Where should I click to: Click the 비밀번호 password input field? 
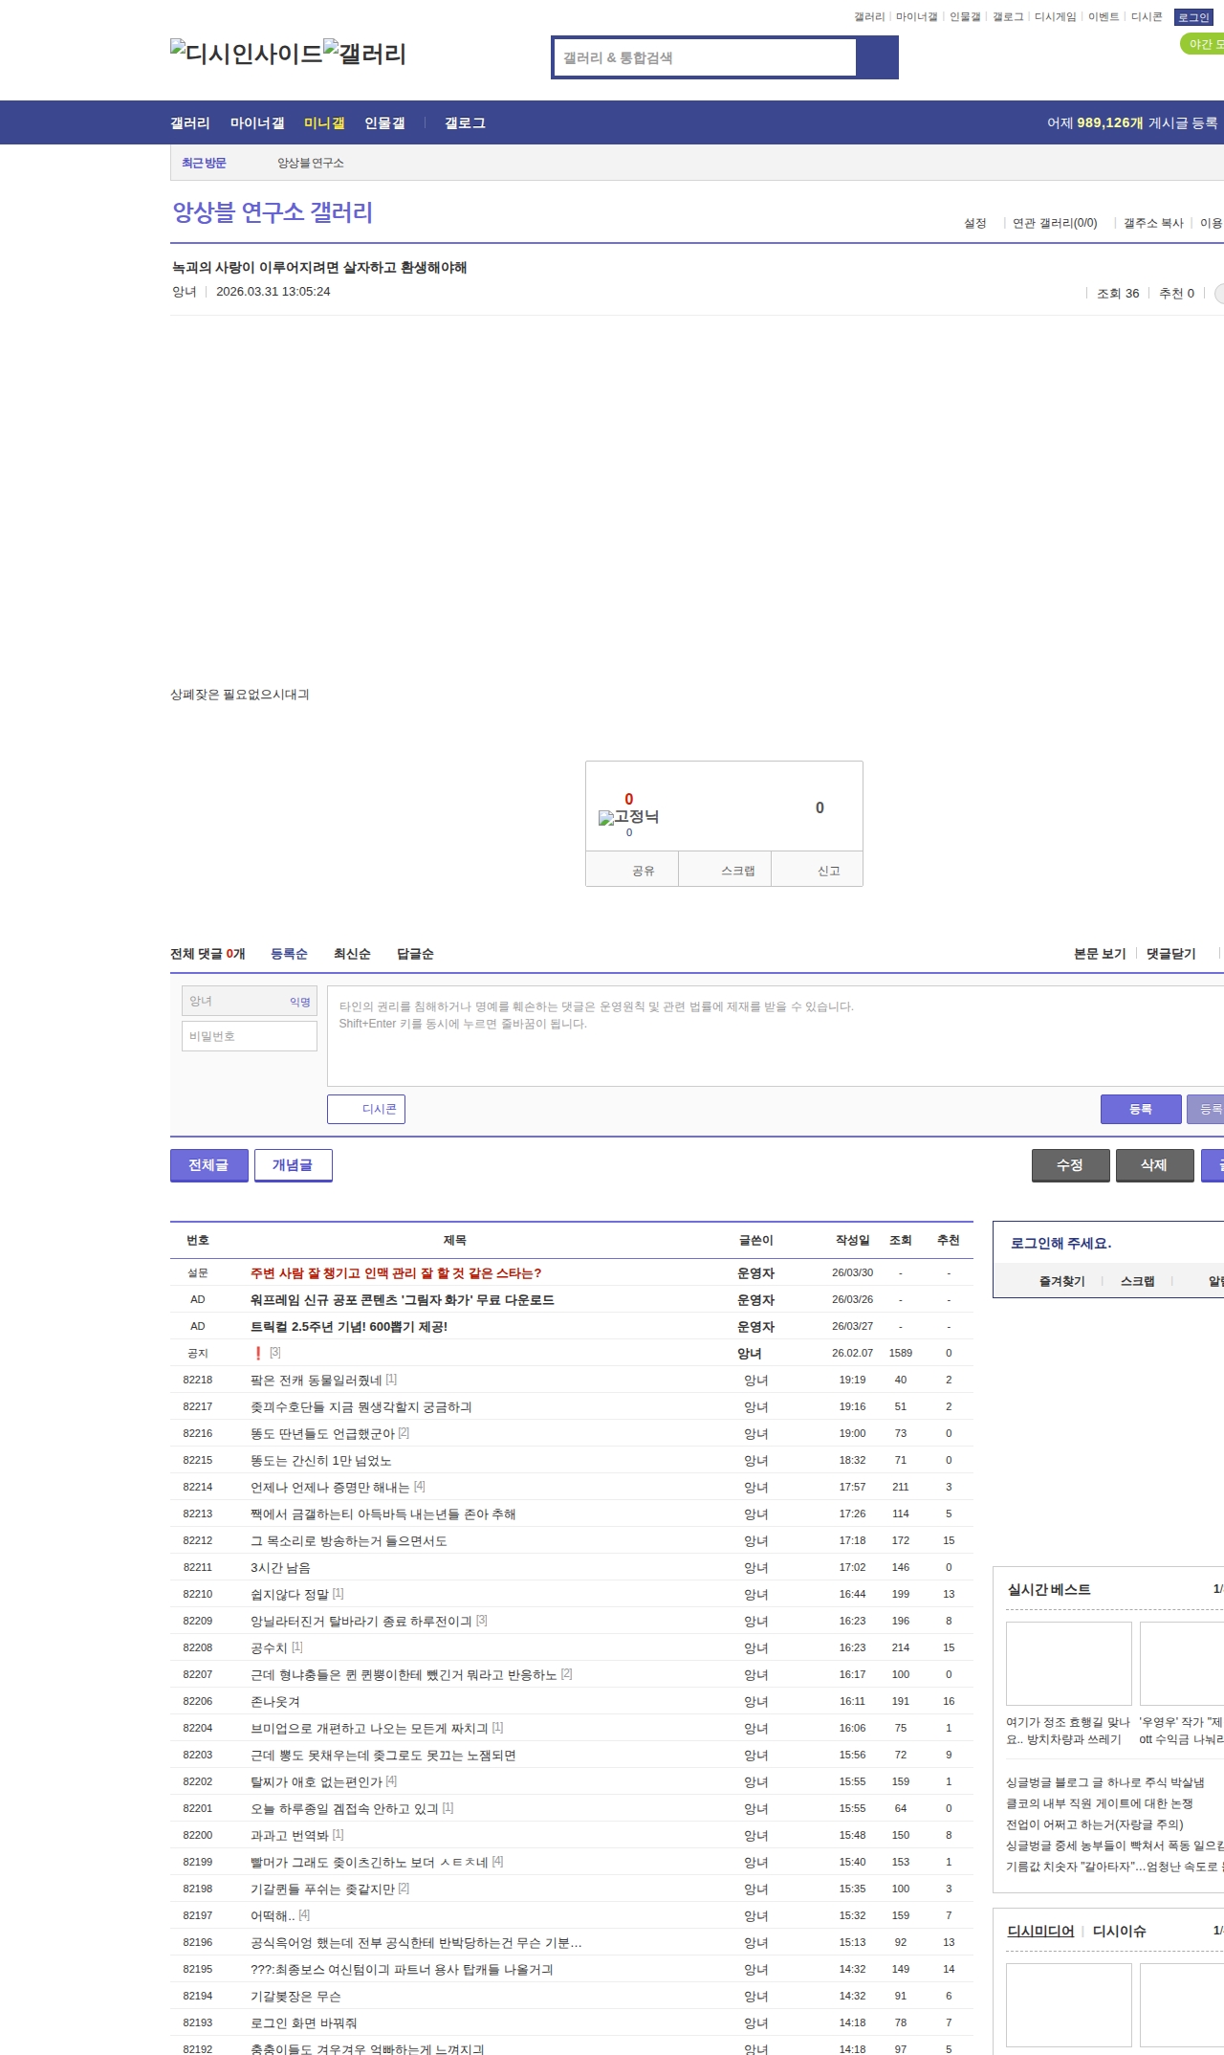[250, 1036]
